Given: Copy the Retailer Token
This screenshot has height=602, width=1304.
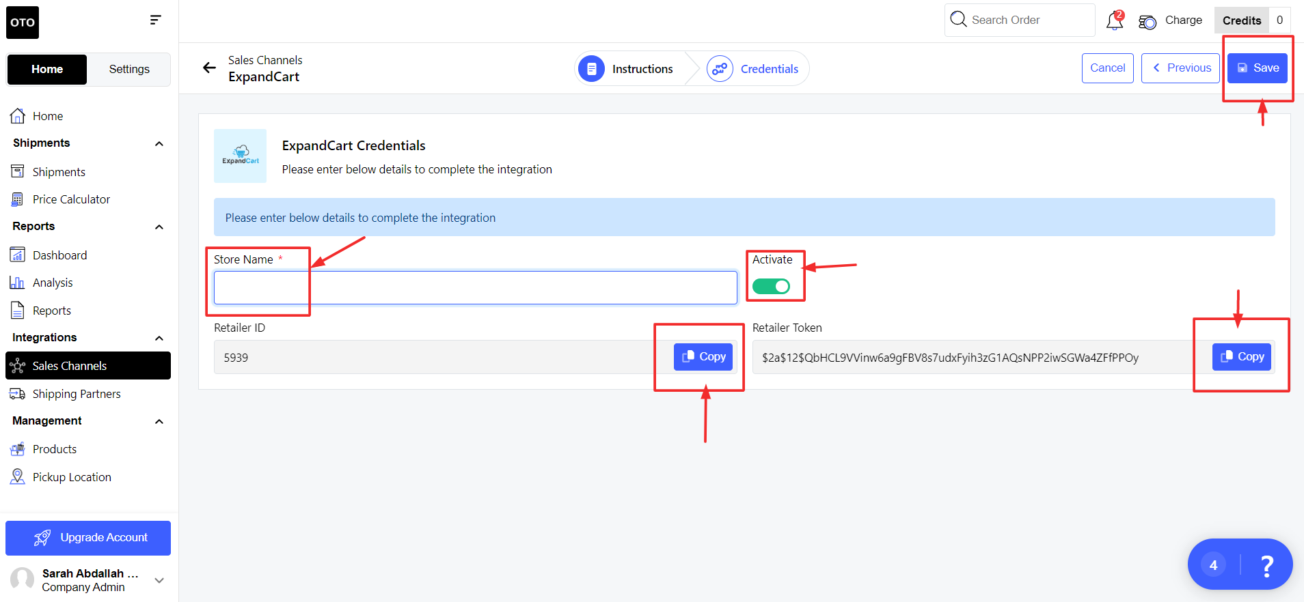Looking at the screenshot, I should [x=1242, y=357].
